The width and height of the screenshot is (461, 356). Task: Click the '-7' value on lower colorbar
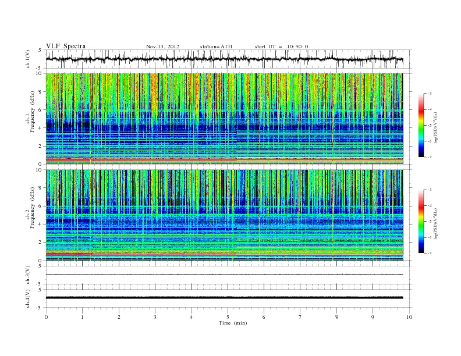point(429,253)
